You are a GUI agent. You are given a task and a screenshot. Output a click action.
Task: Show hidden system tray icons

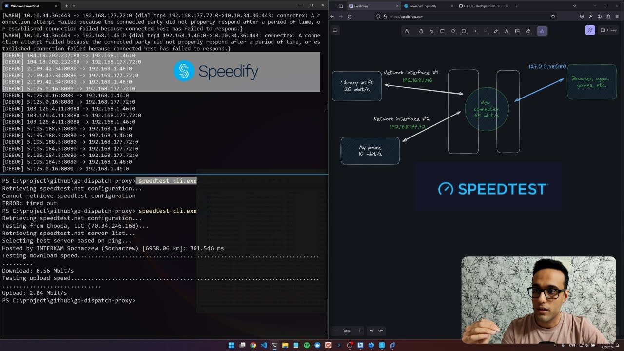coord(556,345)
